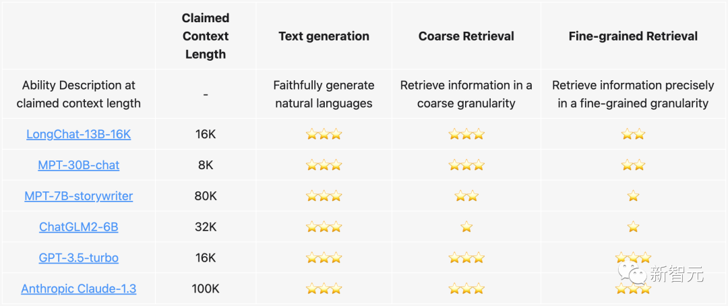Click the 80K context length cell

tap(205, 196)
